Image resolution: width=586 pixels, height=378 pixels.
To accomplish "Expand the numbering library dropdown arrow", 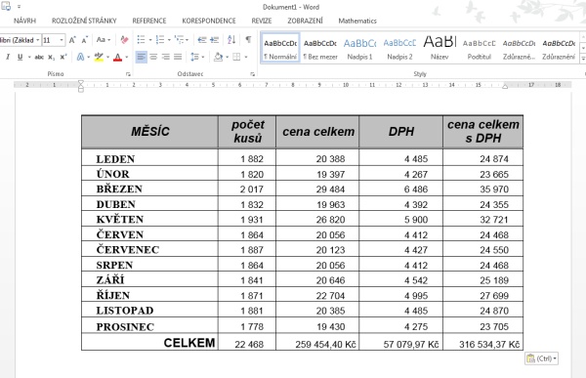I will [169, 40].
